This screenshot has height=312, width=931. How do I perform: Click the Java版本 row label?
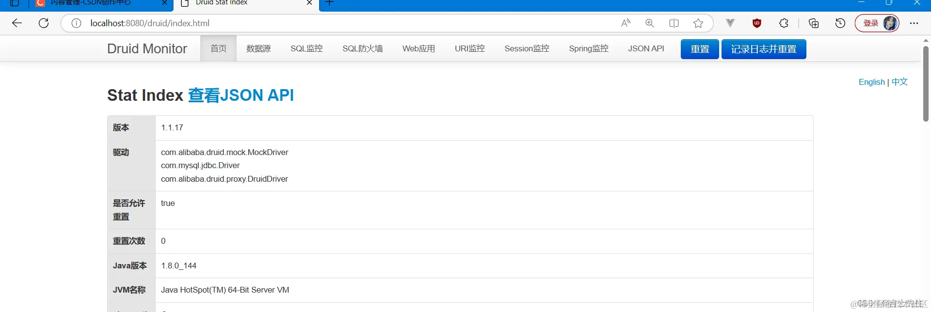[129, 265]
